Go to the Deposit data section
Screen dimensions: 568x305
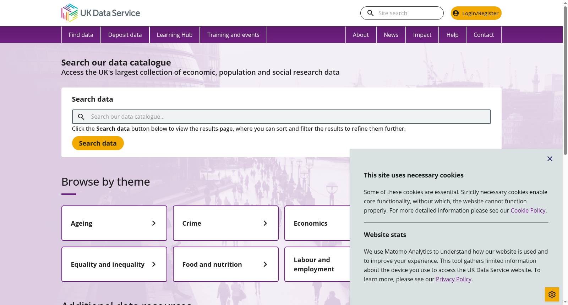(x=125, y=35)
